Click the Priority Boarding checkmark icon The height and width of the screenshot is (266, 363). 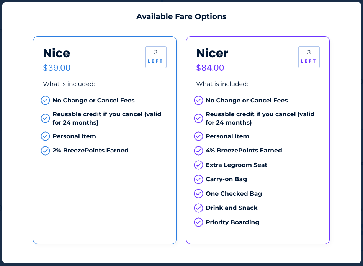pyautogui.click(x=198, y=222)
